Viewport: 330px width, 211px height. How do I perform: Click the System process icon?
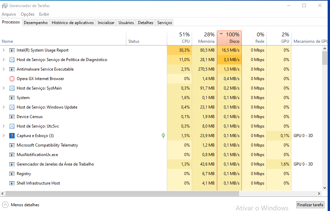(x=12, y=98)
